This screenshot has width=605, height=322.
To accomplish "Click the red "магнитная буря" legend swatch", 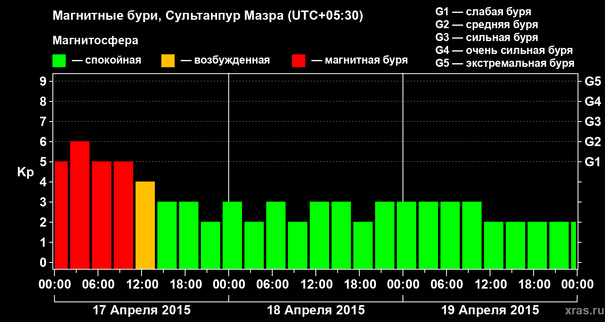I will click(298, 61).
